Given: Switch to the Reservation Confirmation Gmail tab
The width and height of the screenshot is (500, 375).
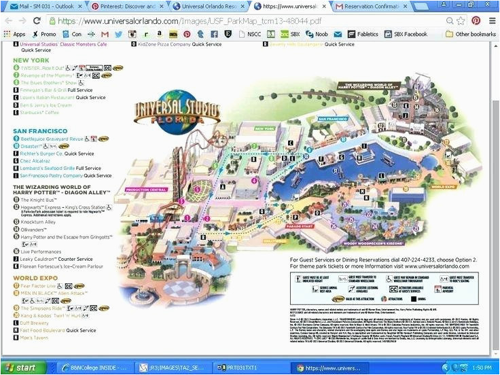Looking at the screenshot, I should click(x=370, y=6).
